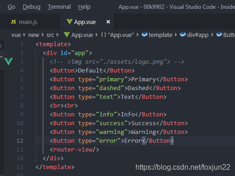Screen dimensions: 235x176
Task: Open the Terminal menu
Action: pos(59,7)
